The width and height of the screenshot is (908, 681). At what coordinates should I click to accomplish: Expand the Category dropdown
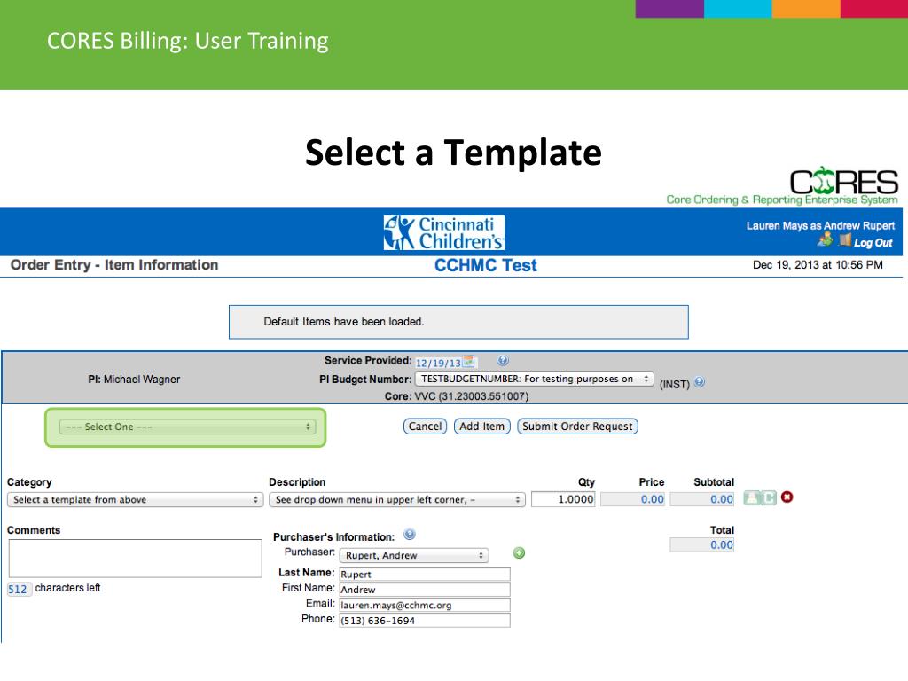(x=135, y=500)
